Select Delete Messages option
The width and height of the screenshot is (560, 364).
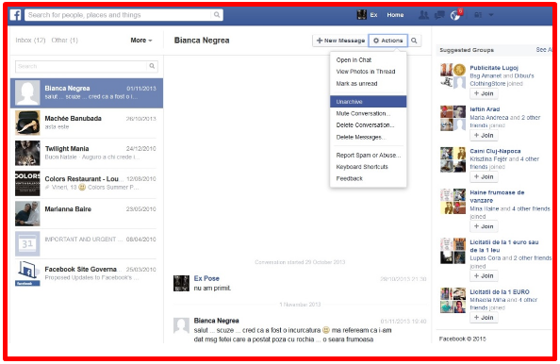point(368,137)
